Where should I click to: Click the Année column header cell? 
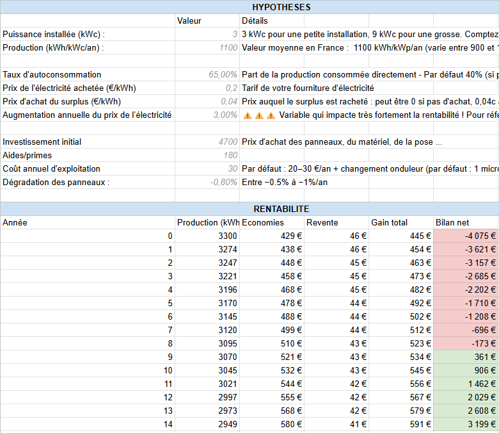(88, 222)
